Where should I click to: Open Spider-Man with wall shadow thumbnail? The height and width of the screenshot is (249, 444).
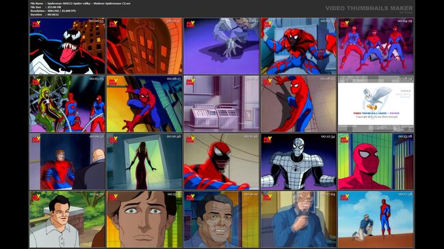point(299,104)
